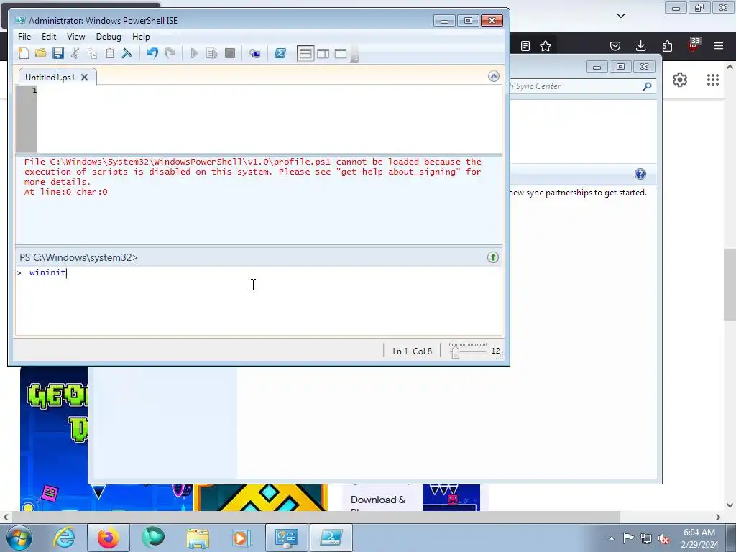This screenshot has width=736, height=552.
Task: Open Windows Media Player from taskbar
Action: click(241, 538)
